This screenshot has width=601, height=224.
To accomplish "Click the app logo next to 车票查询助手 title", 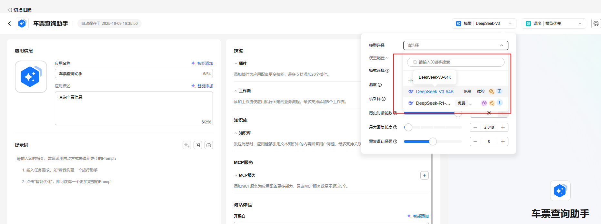I will click(x=22, y=24).
